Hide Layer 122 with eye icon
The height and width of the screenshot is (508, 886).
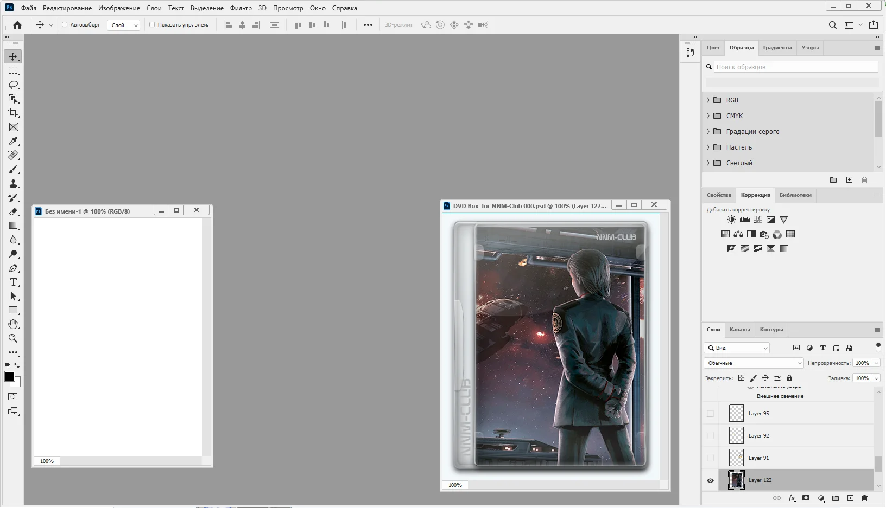pyautogui.click(x=710, y=480)
